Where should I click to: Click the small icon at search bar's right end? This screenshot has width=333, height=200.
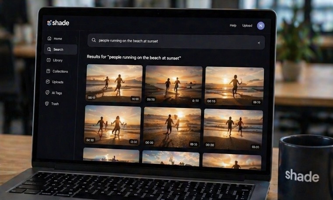259,43
